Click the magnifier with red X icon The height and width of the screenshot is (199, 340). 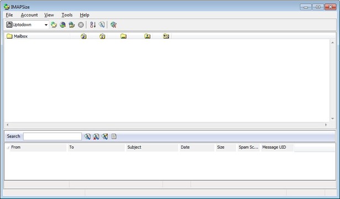[96, 137]
